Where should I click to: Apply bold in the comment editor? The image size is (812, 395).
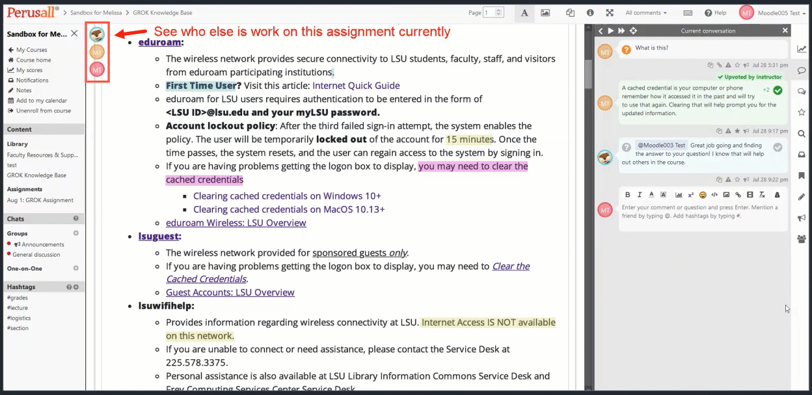628,195
